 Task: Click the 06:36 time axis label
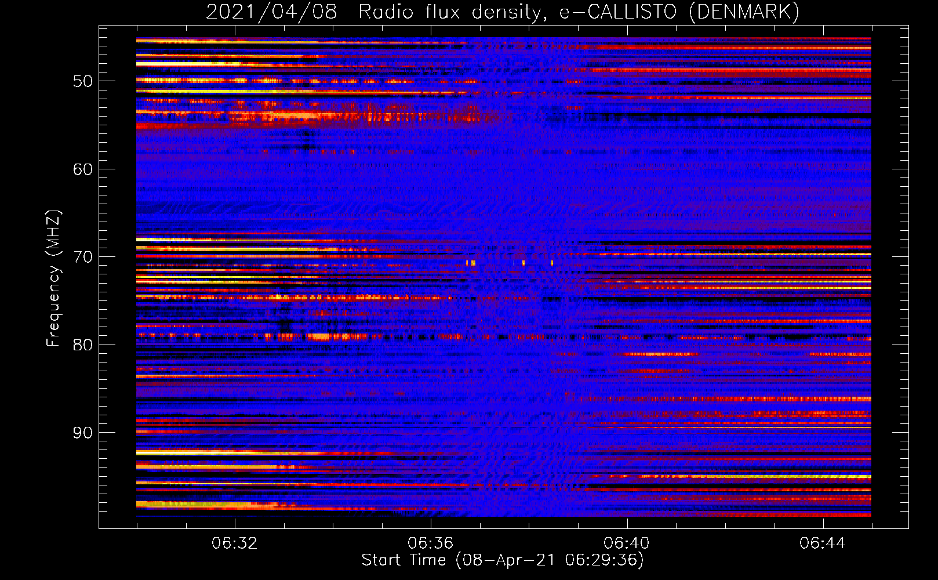pyautogui.click(x=430, y=543)
